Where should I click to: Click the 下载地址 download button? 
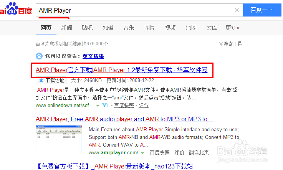click(51, 80)
